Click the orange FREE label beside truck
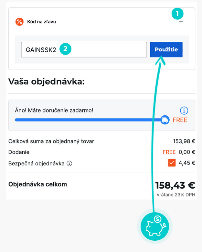This screenshot has height=252, width=202. 180,120
